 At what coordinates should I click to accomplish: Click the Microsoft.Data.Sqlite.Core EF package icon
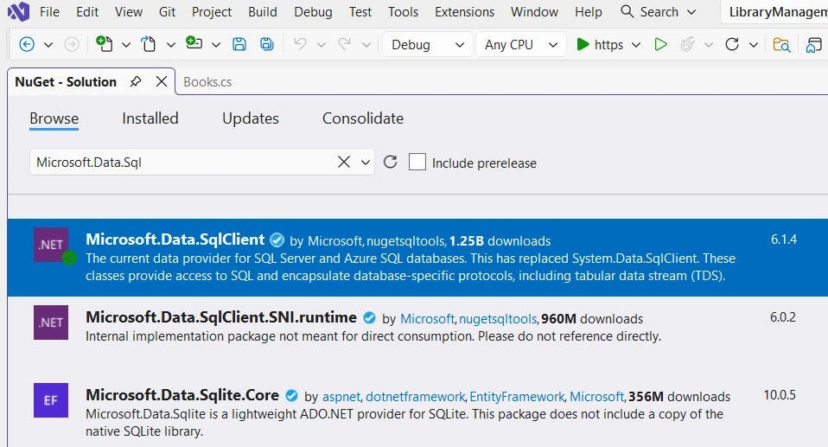51,400
